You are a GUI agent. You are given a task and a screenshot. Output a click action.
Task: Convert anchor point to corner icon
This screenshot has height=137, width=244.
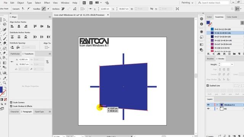23,9
